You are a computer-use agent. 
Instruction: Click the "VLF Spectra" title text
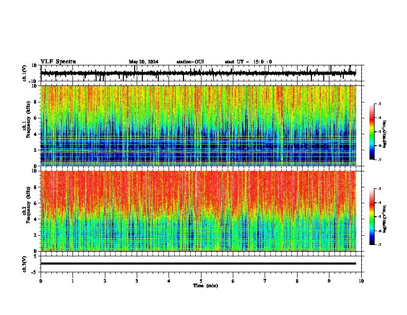(58, 62)
